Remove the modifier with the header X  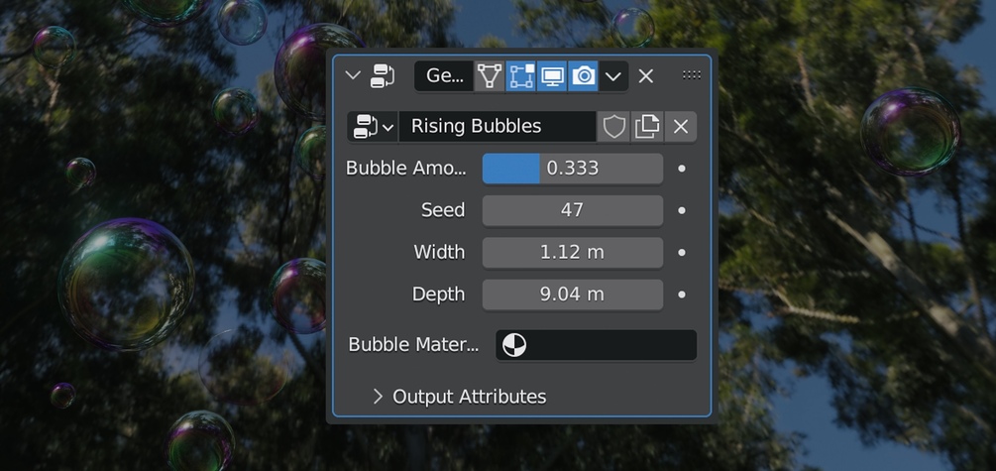pyautogui.click(x=646, y=76)
